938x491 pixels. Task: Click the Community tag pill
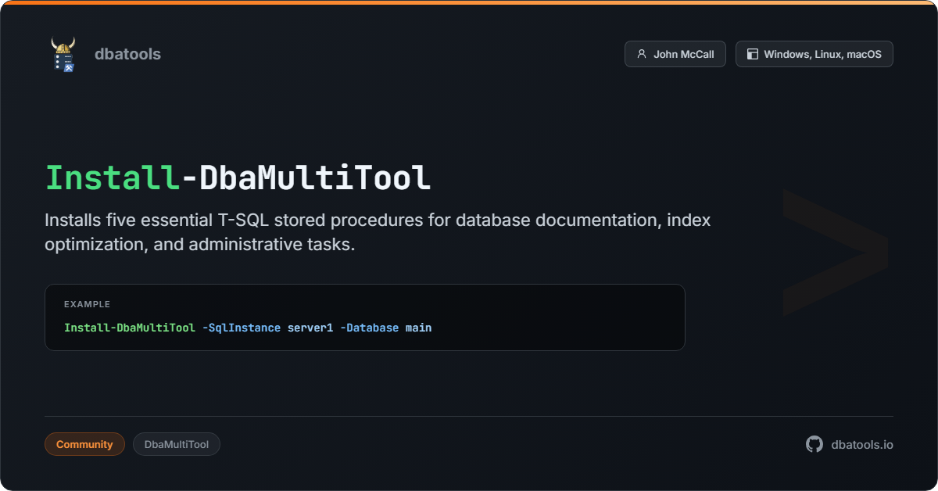tap(84, 444)
